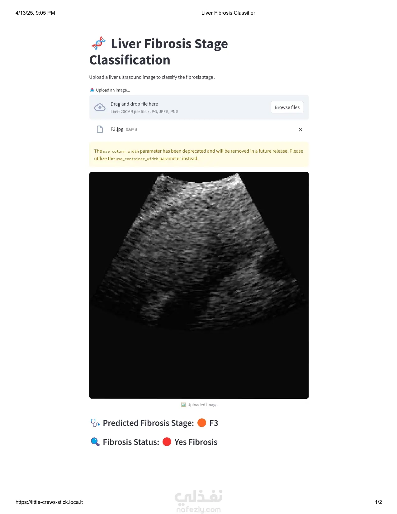Click the uploaded liver ultrasound image
The height and width of the screenshot is (514, 397).
click(x=199, y=285)
